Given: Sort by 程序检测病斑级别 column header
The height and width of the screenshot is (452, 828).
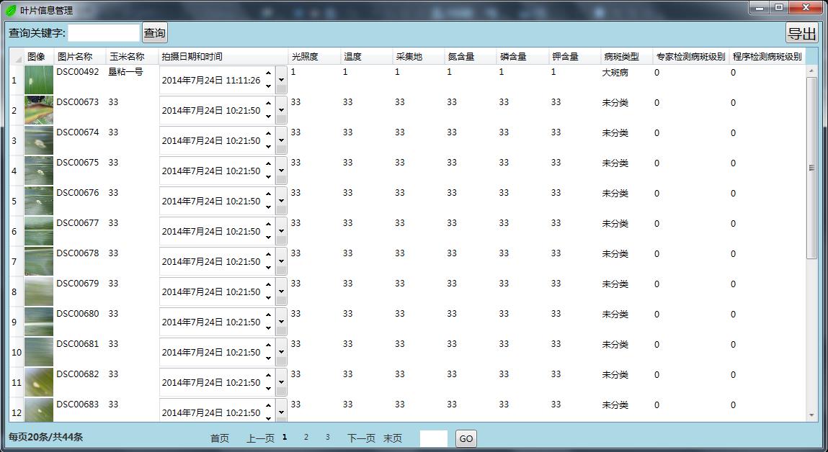Looking at the screenshot, I should click(767, 56).
